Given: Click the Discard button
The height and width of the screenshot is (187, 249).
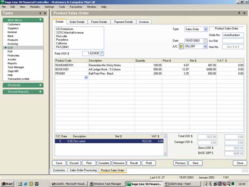Looking at the screenshot, I should point(74,163).
